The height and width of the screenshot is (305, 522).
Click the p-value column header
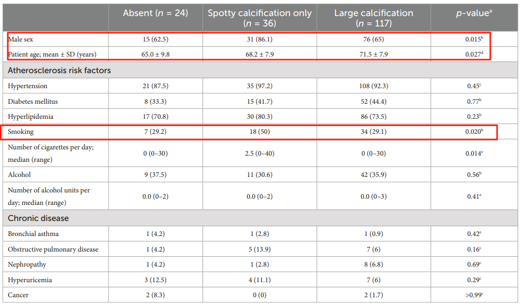pos(473,13)
